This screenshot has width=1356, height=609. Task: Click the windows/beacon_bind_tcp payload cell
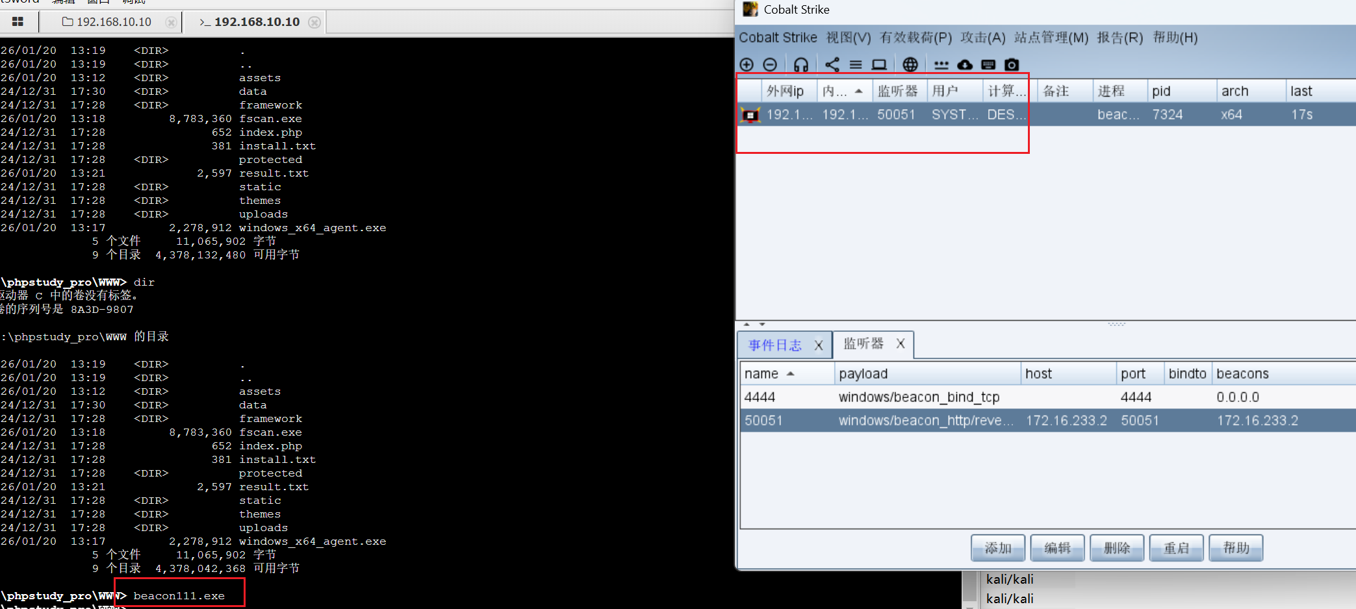927,397
